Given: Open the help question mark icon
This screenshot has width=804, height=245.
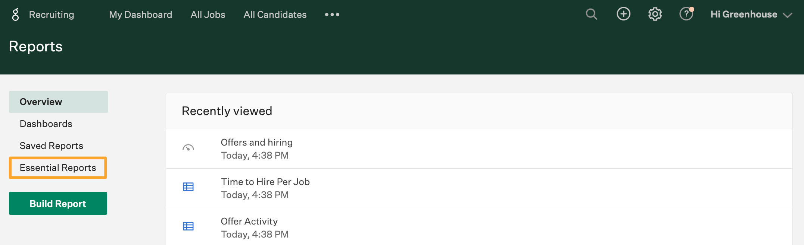Looking at the screenshot, I should coord(686,14).
